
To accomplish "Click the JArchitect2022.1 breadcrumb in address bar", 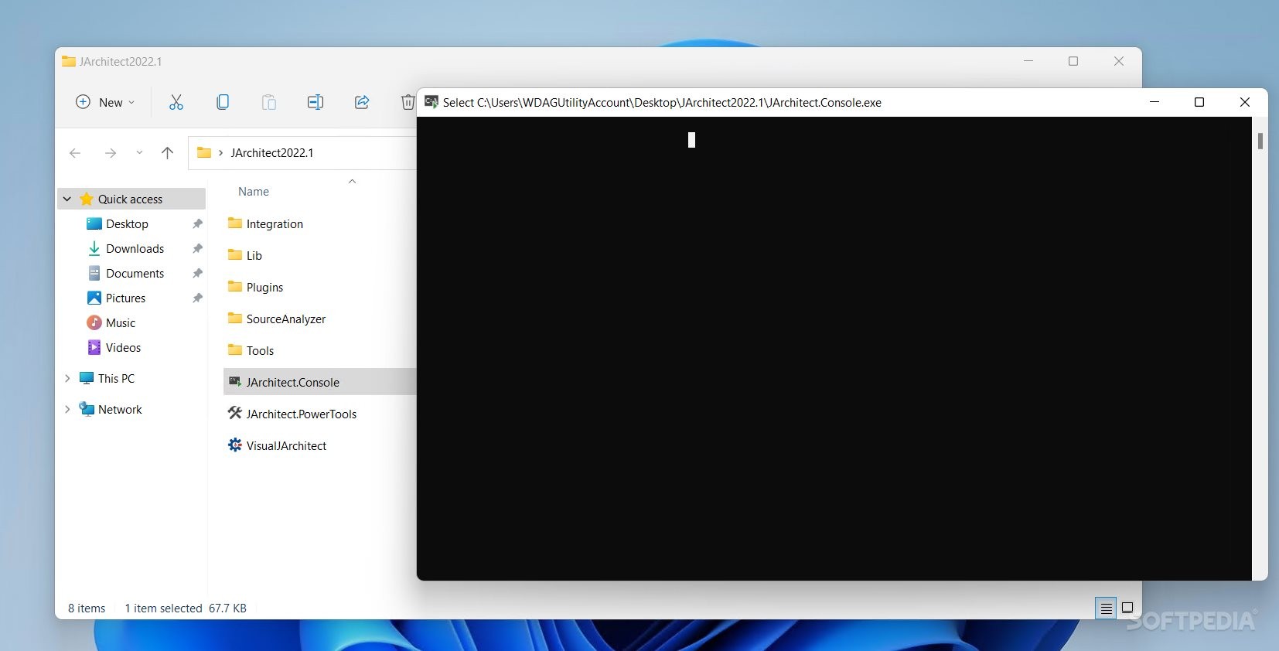I will [x=272, y=153].
